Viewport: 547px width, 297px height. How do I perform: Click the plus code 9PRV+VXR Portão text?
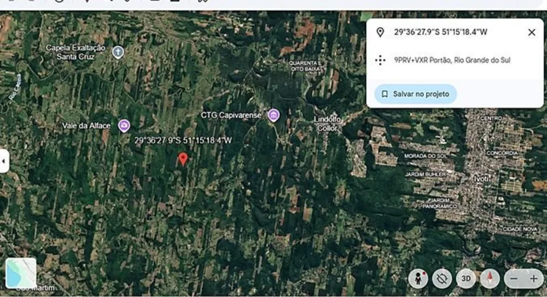[452, 60]
